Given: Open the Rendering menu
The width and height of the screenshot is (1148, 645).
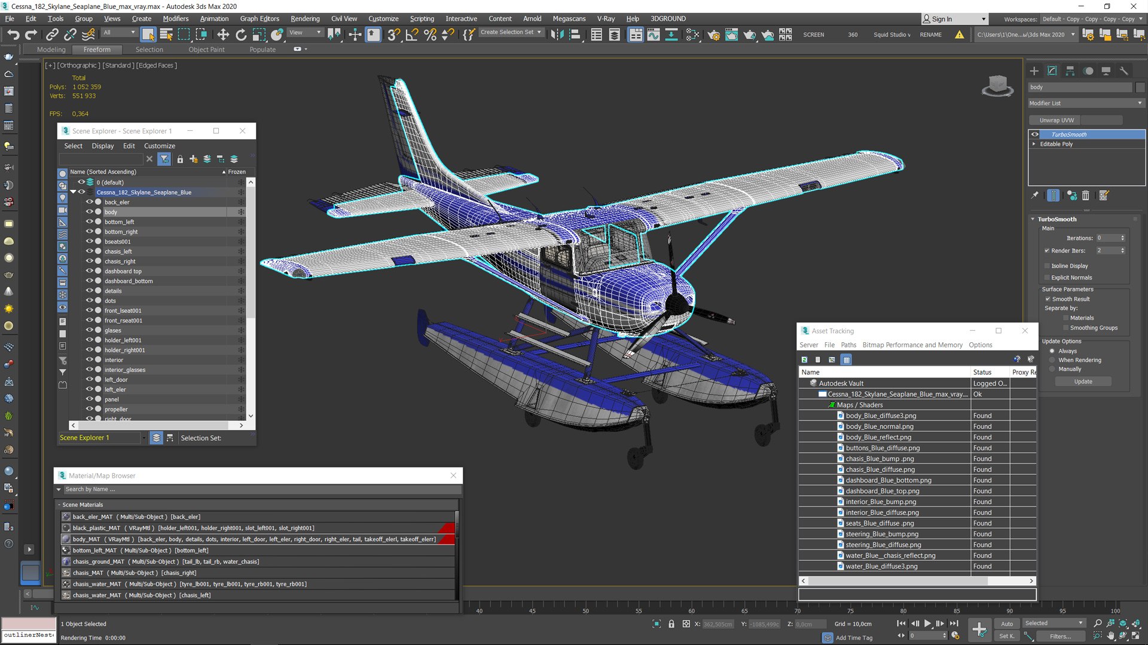Looking at the screenshot, I should tap(305, 19).
